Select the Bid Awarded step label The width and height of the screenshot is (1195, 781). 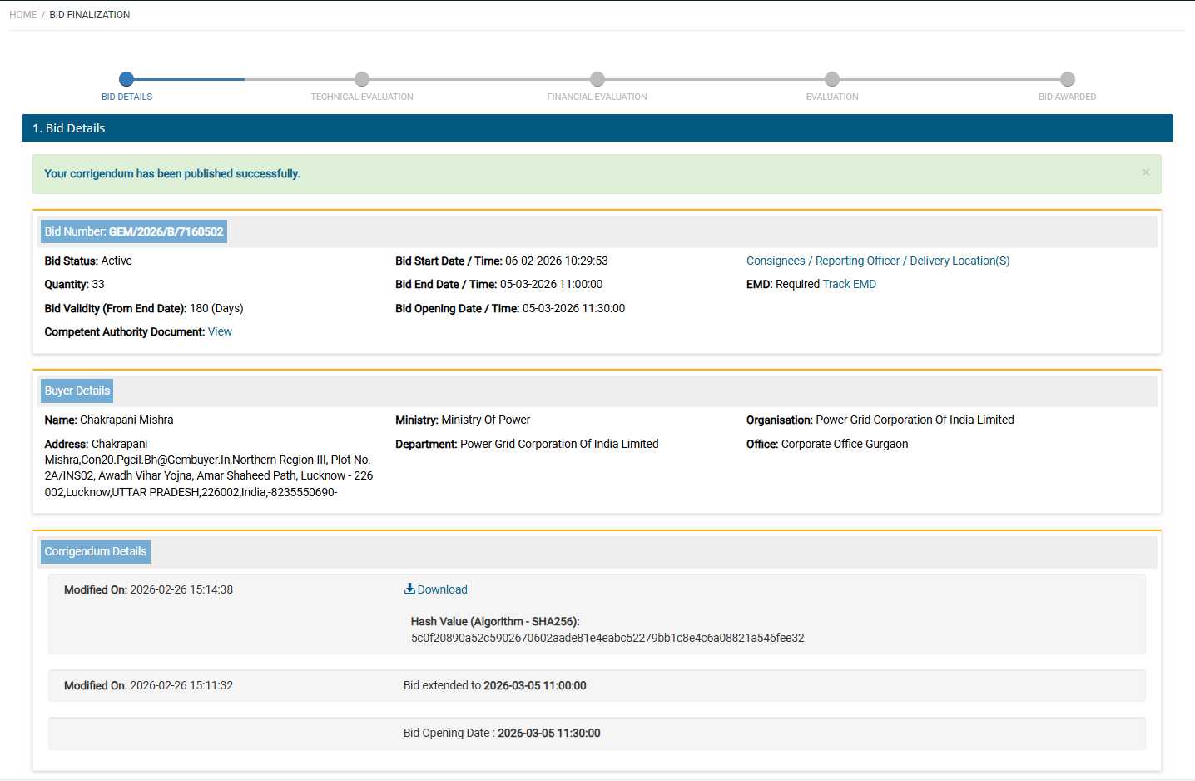click(1067, 97)
